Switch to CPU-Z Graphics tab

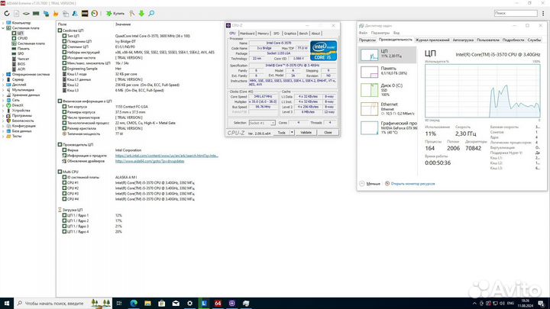point(290,34)
